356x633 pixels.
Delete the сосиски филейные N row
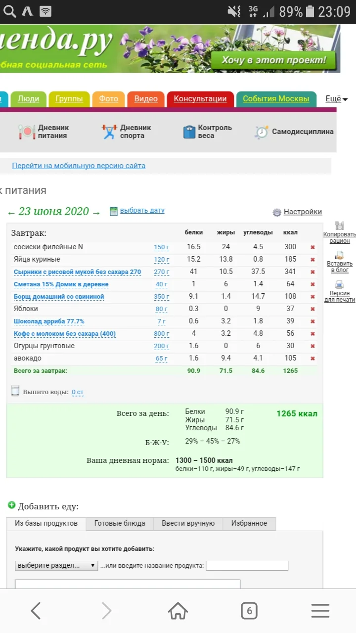point(312,247)
